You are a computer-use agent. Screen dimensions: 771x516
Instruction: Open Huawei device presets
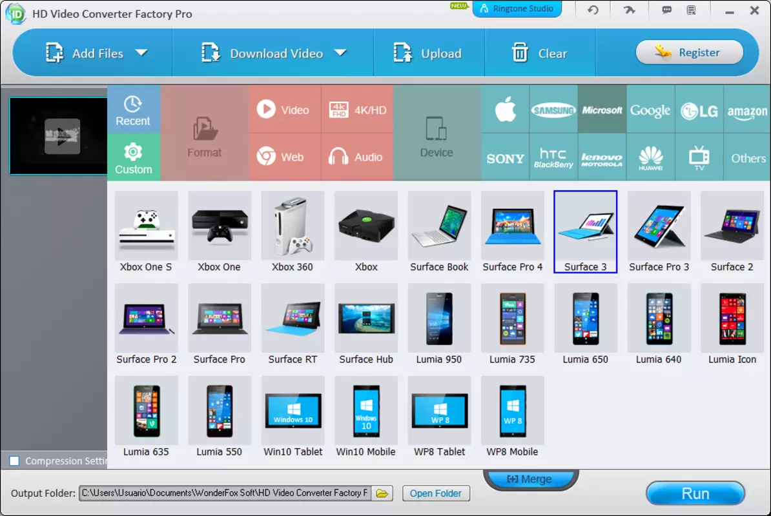pos(650,157)
